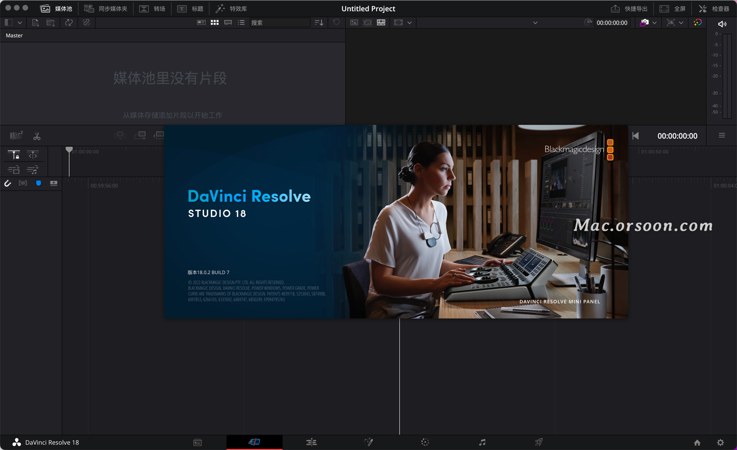This screenshot has width=737, height=450.
Task: Click the video track options icon
Action: point(14,169)
